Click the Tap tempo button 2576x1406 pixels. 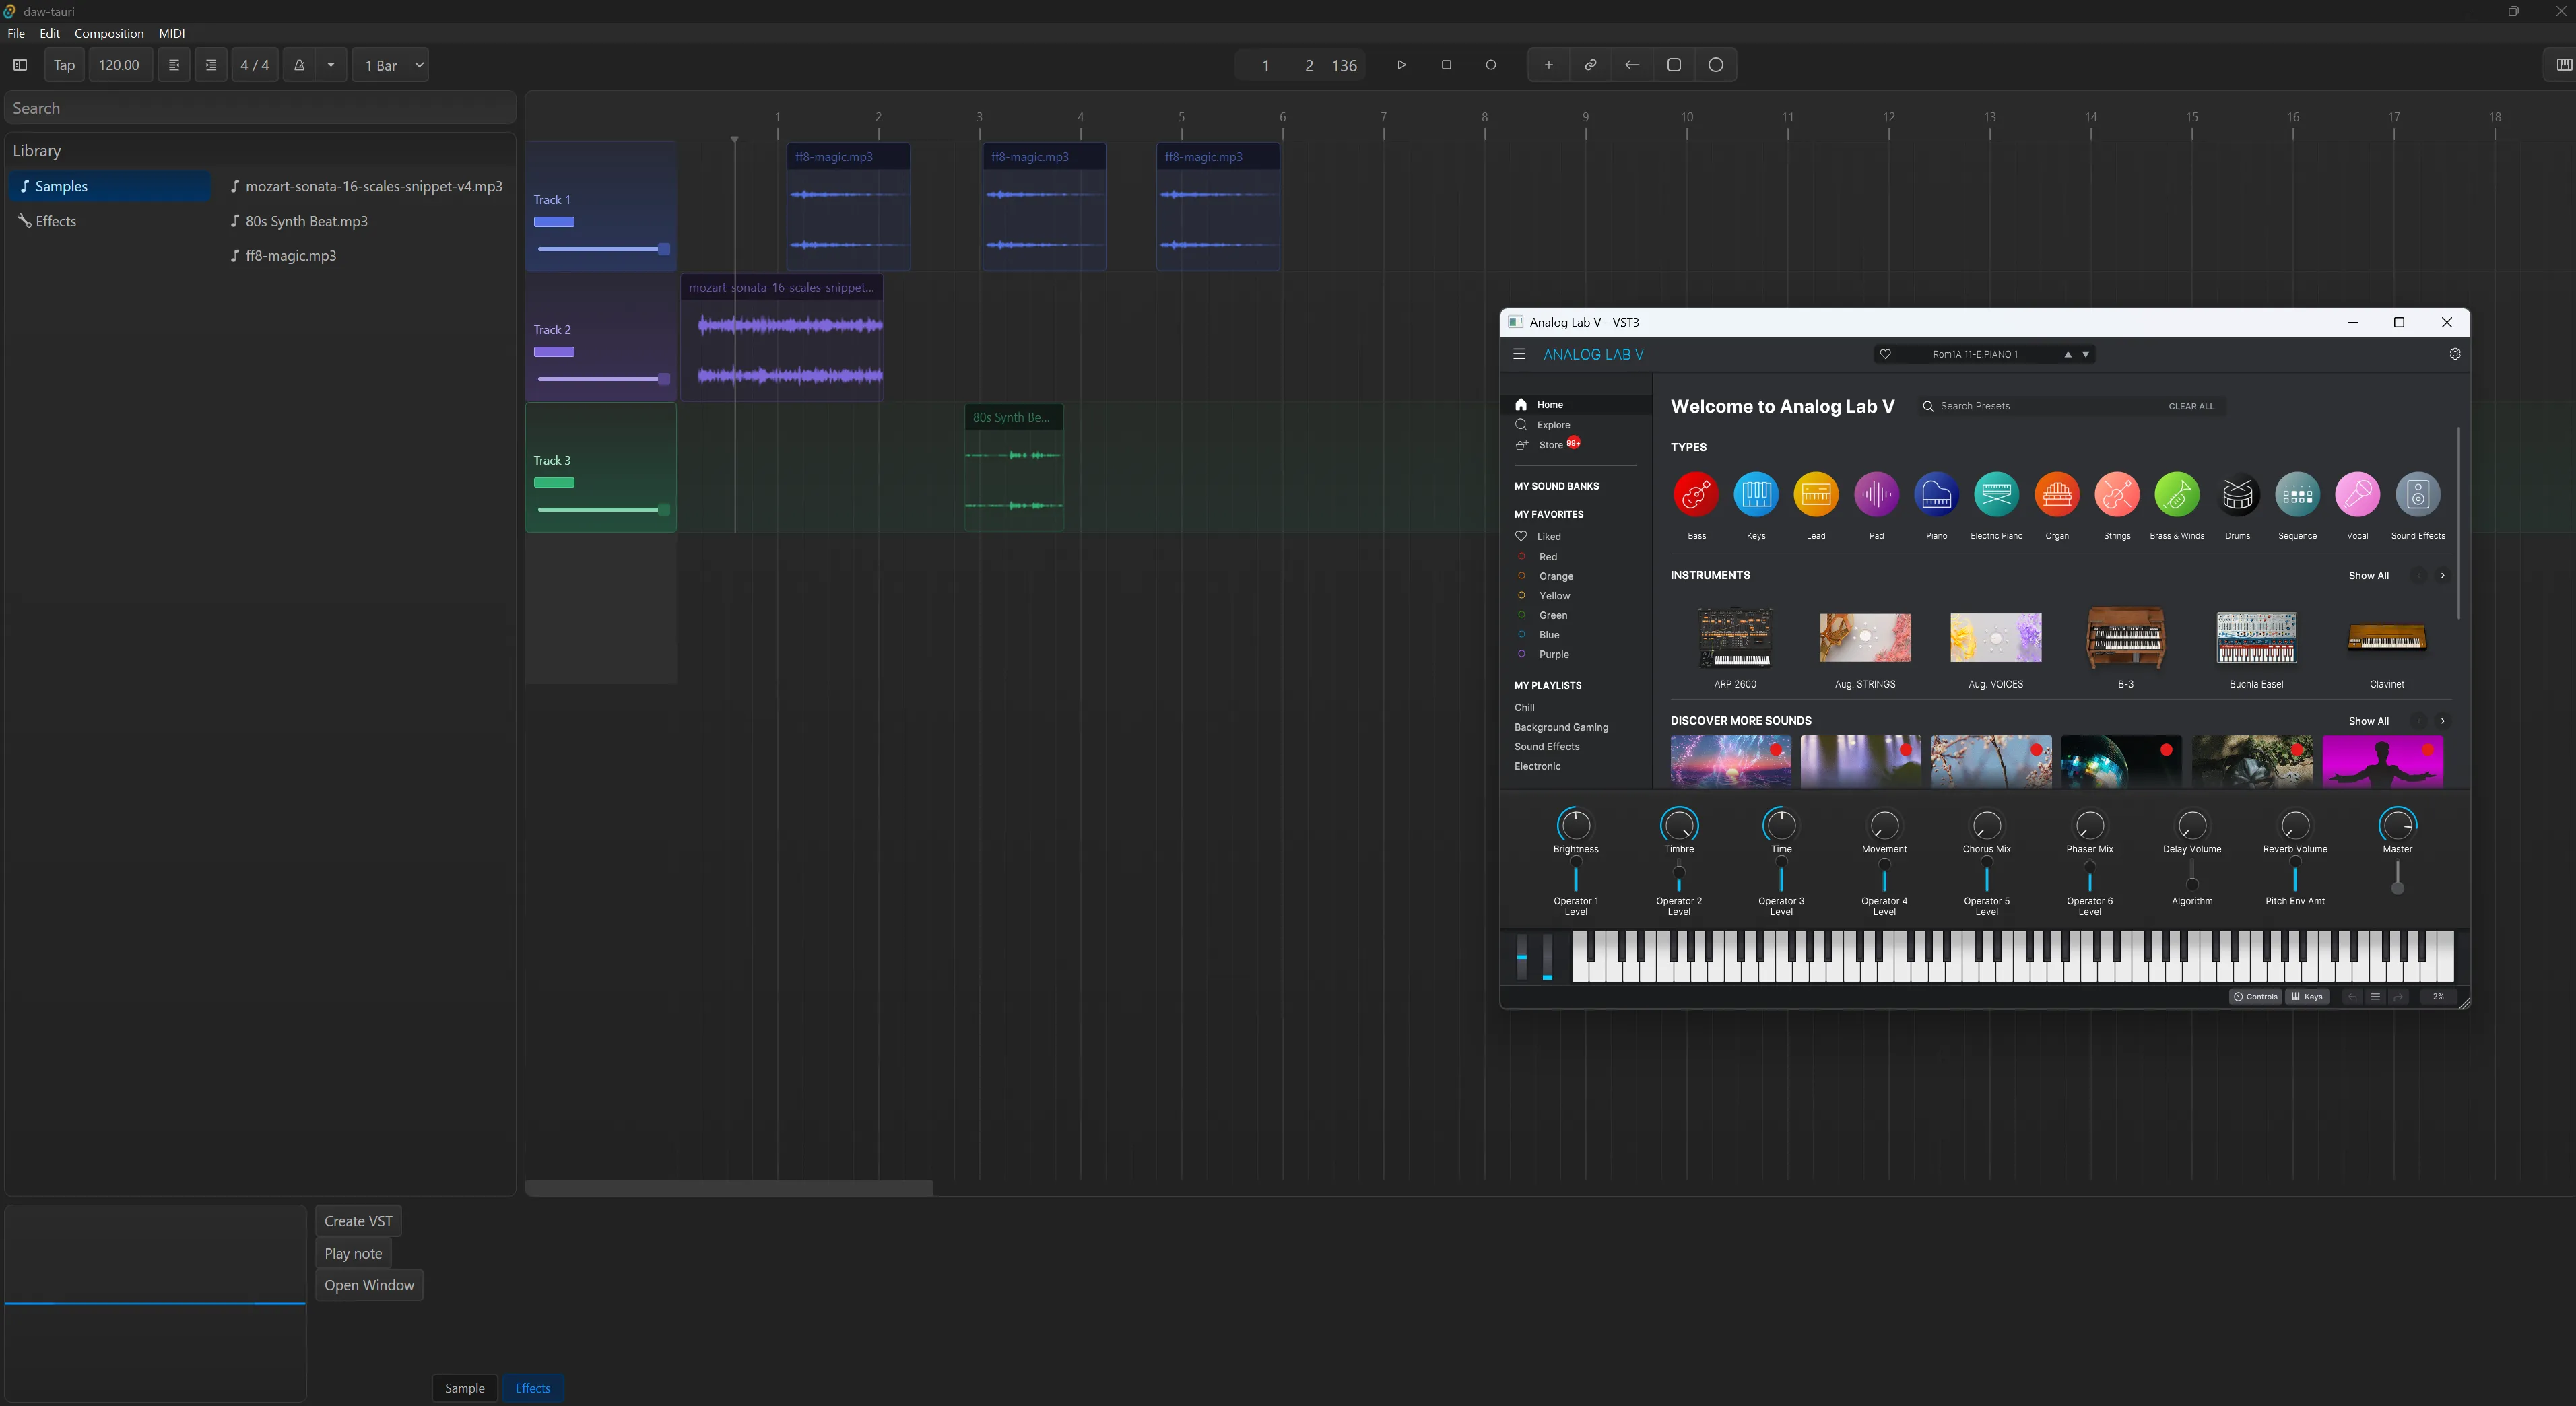[x=64, y=65]
